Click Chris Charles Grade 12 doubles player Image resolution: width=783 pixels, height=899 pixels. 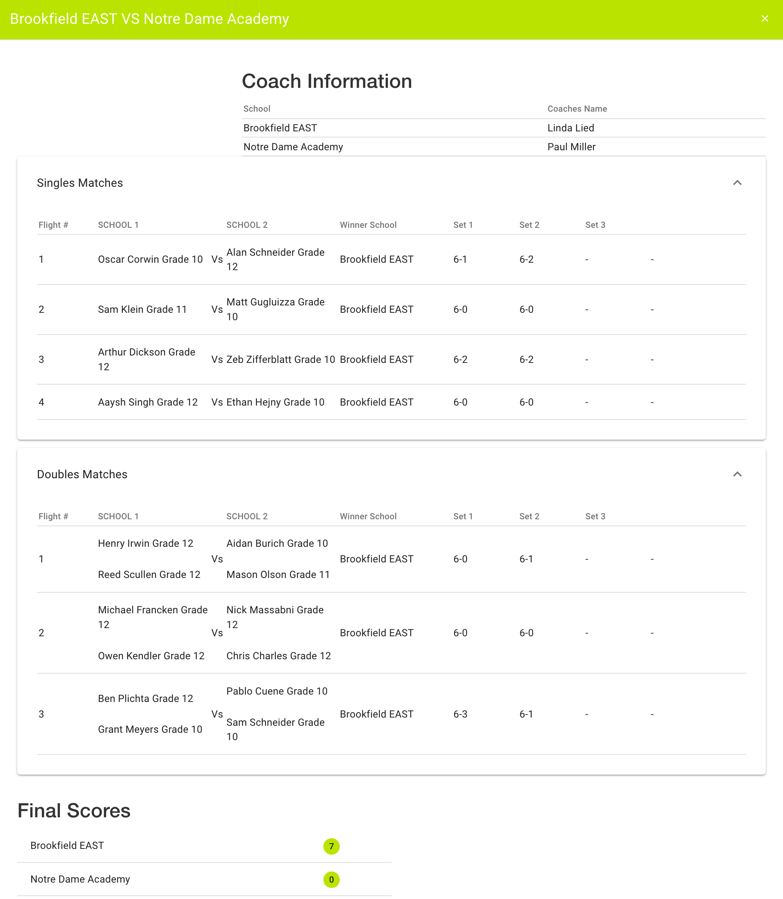click(x=278, y=656)
